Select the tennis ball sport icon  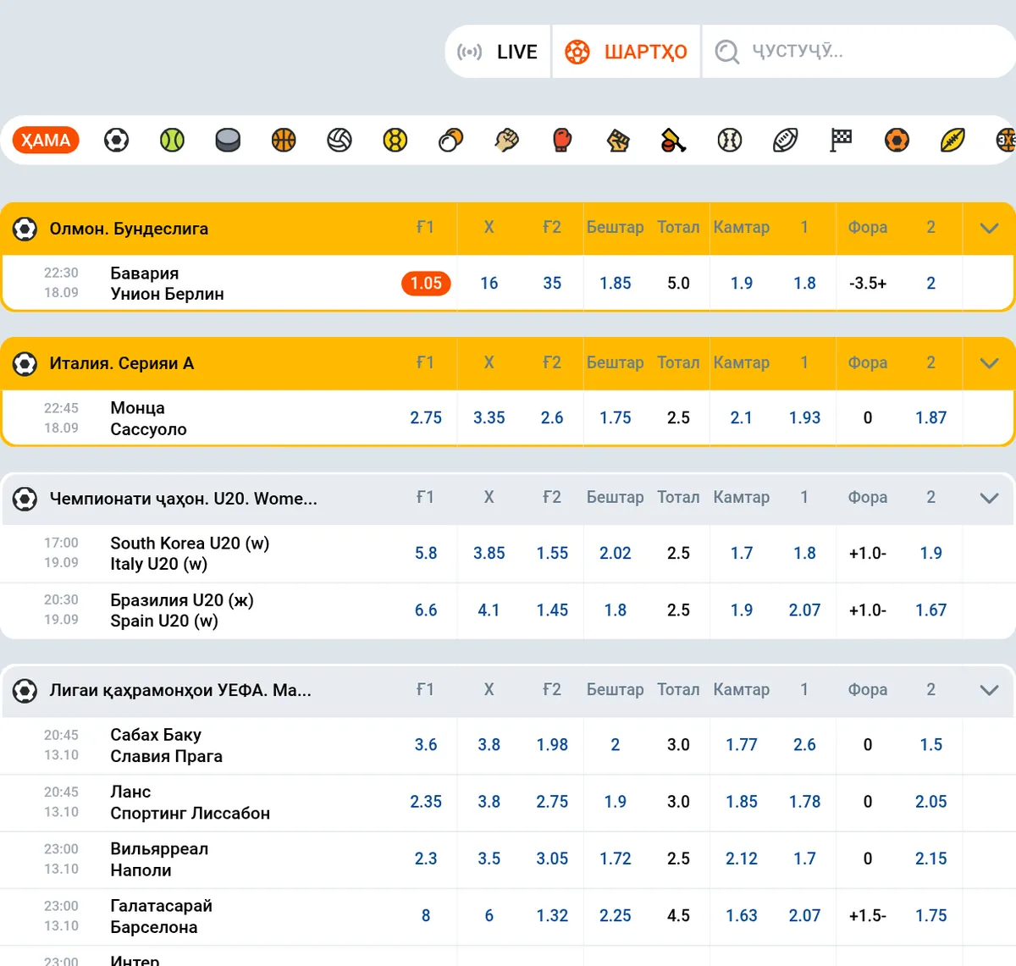click(172, 140)
